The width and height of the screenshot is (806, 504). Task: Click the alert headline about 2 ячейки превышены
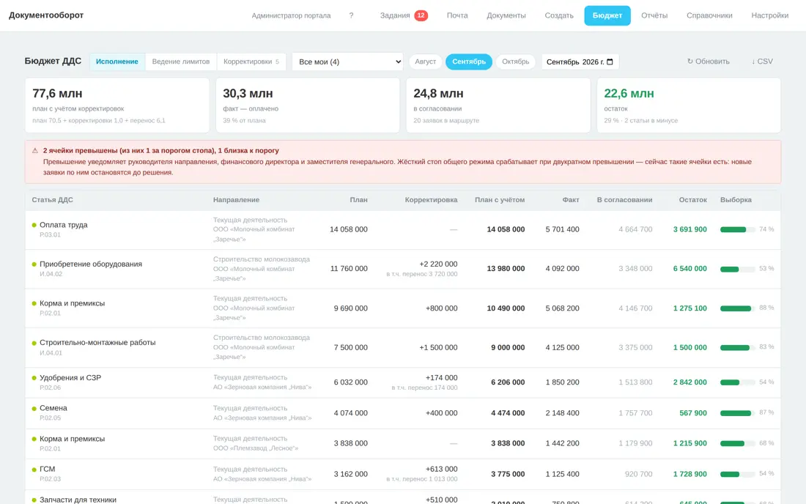[161, 150]
